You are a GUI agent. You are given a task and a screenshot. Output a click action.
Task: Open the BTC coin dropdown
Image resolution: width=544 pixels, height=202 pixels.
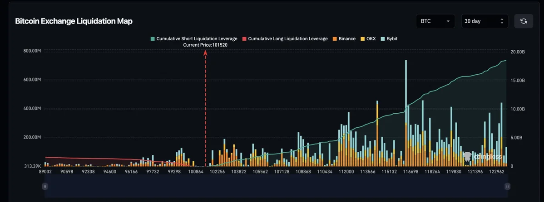[x=435, y=21]
